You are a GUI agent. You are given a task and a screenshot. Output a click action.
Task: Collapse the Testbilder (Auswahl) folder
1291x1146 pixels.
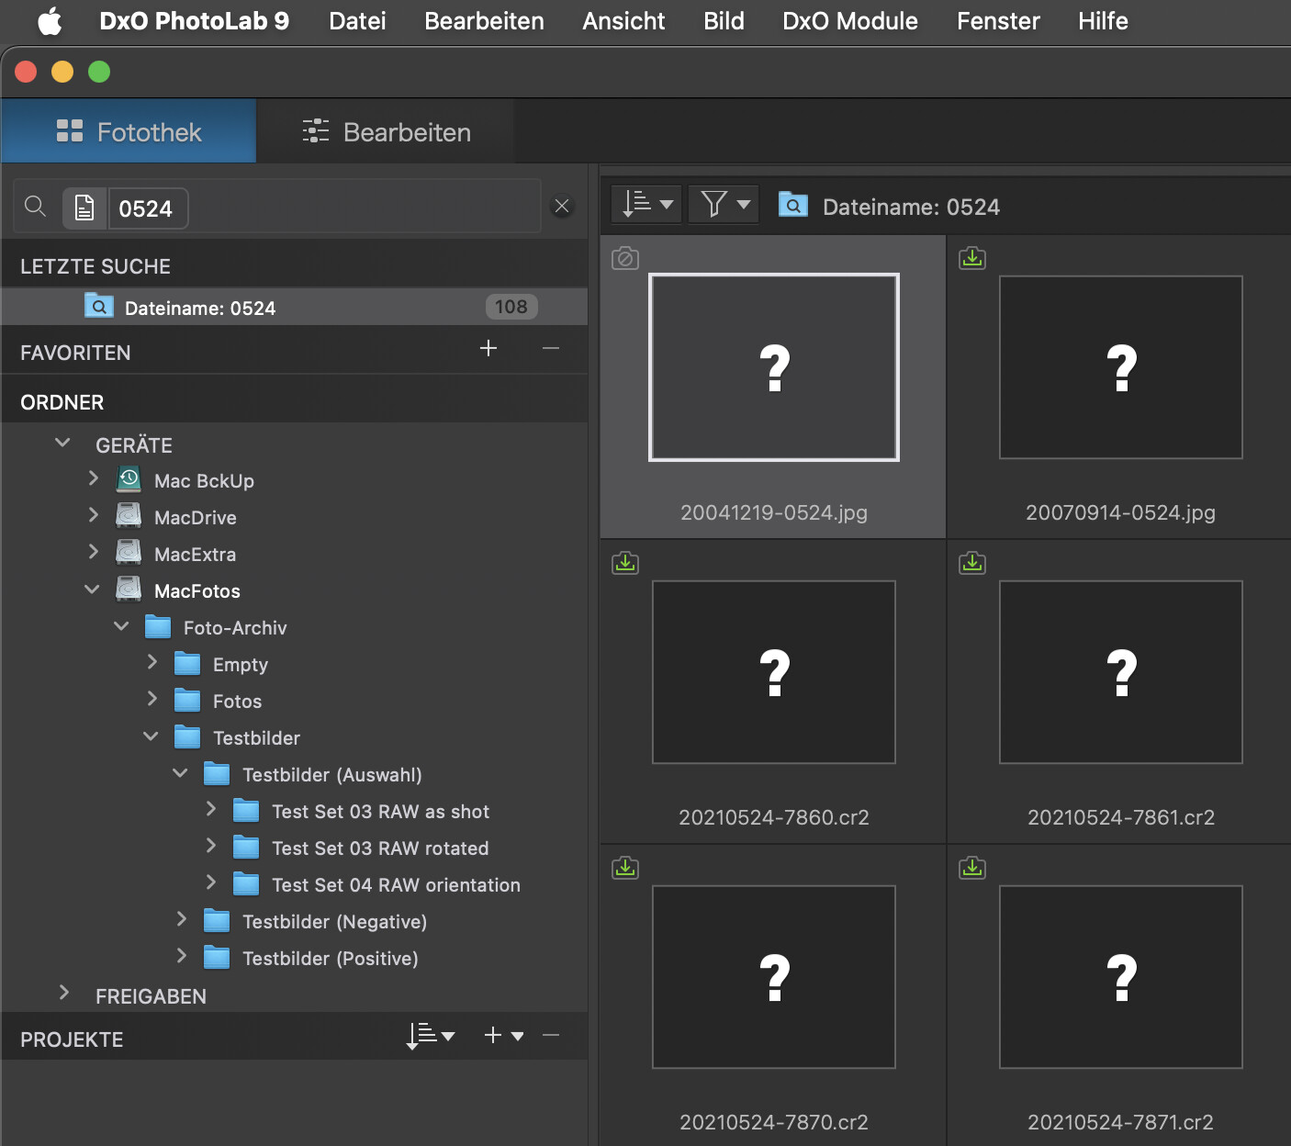[x=181, y=773]
